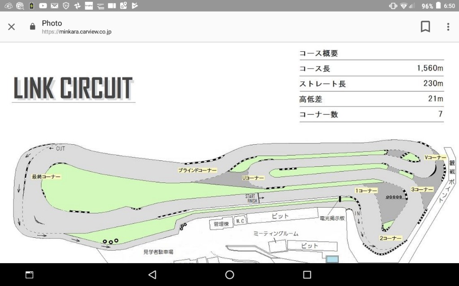The image size is (459, 286).
Task: Close the Photo custom tab
Action: (x=11, y=27)
